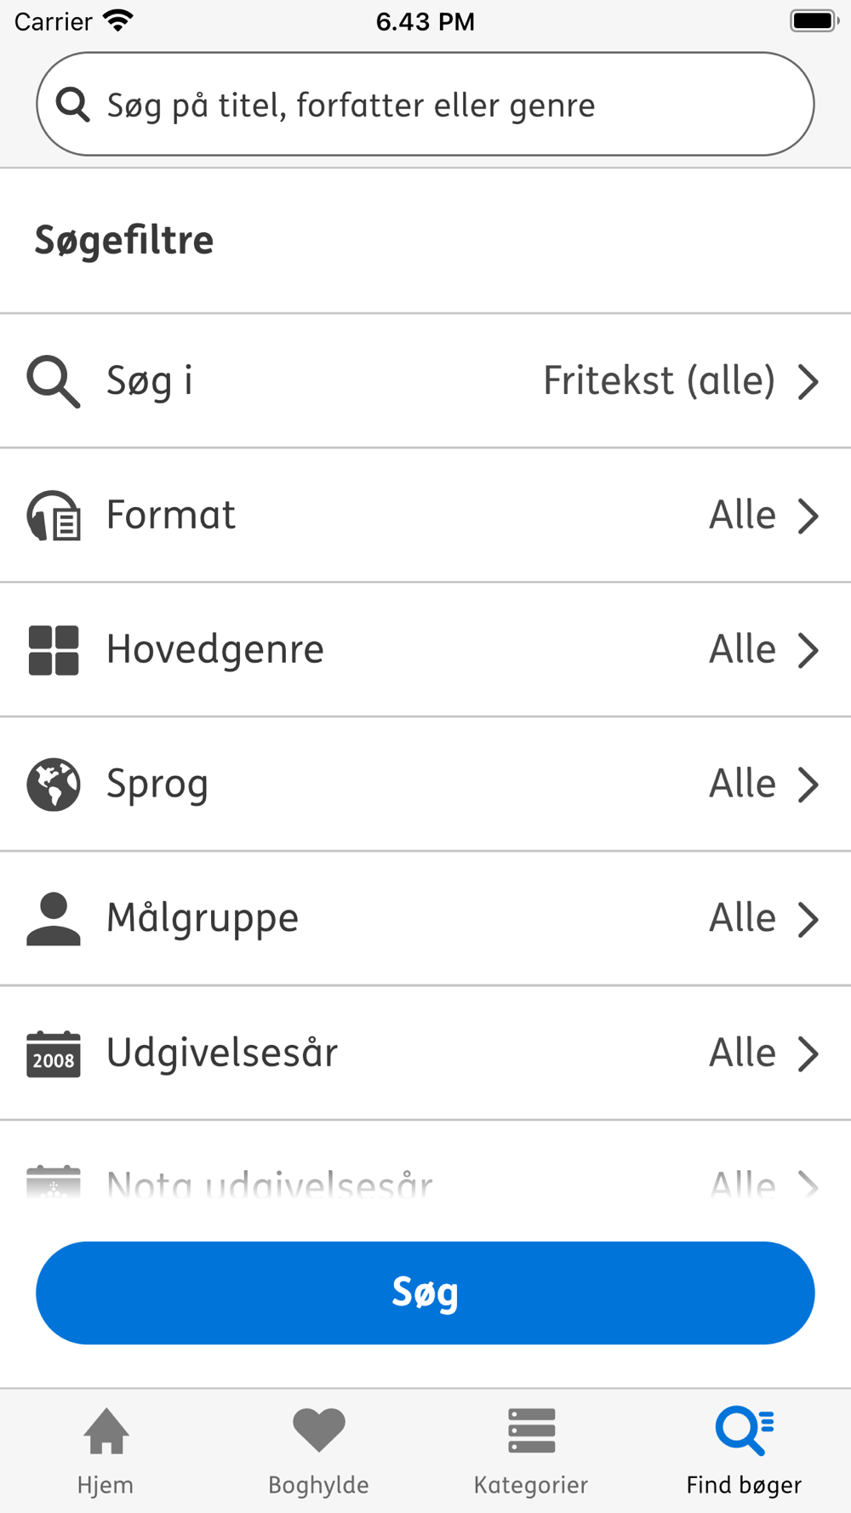Tap the globe icon beside Sprog
Screen dimensions: 851x1513
[54, 784]
